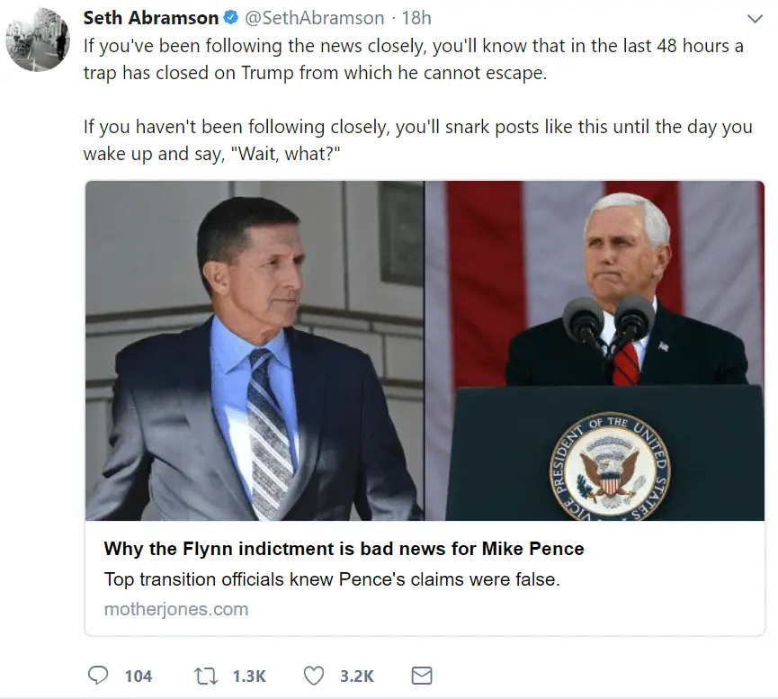
Task: Expand the tweet options caret menu
Action: [x=754, y=19]
